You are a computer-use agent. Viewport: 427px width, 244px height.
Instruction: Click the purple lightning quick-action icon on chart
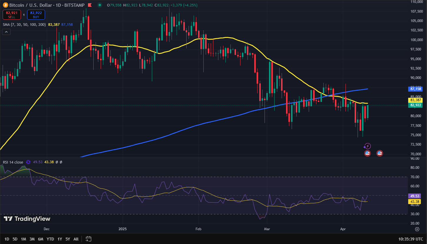[x=367, y=146]
